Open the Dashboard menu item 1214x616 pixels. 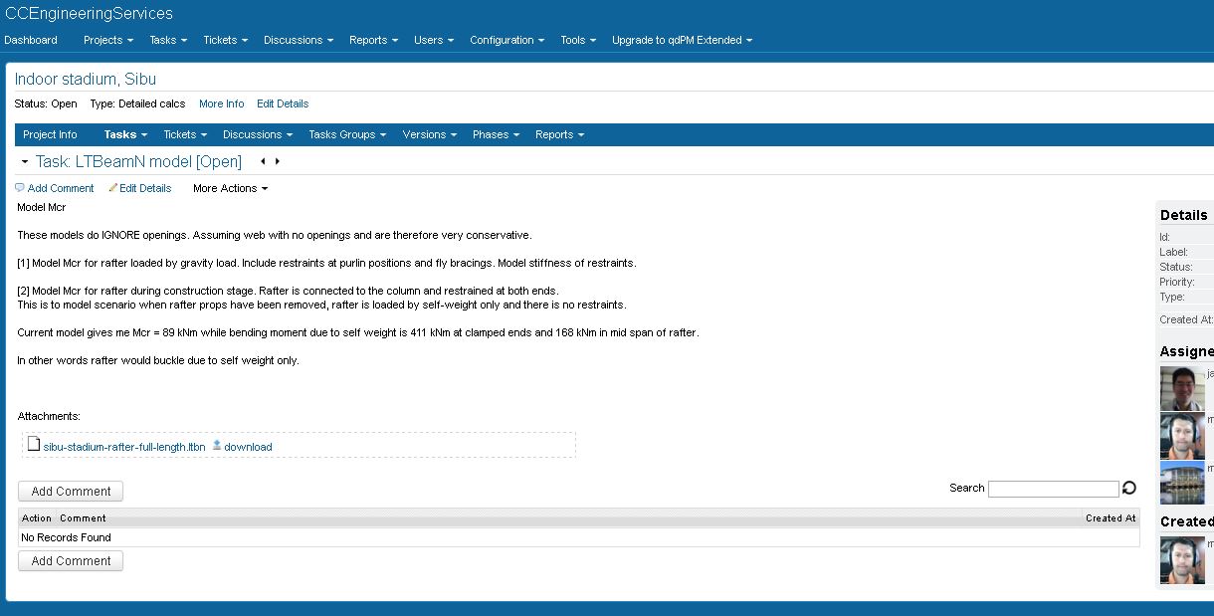point(31,40)
